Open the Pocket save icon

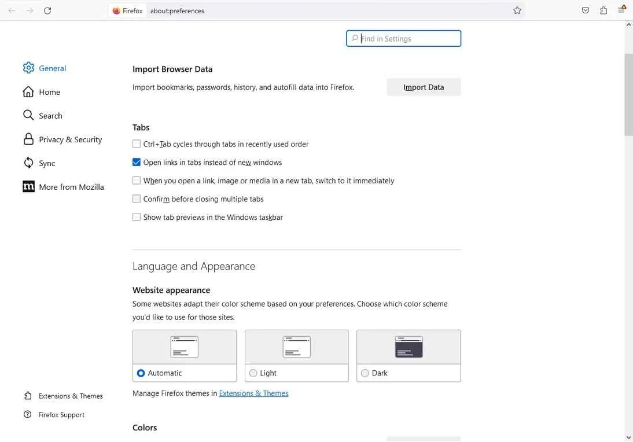click(x=586, y=10)
